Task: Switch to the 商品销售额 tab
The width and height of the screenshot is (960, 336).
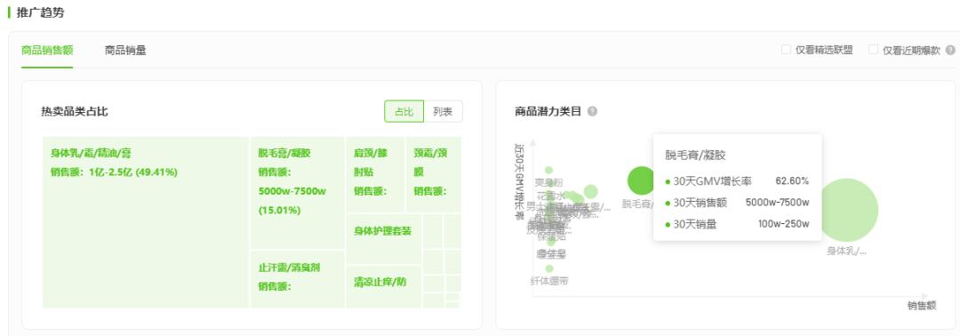Action: coord(46,50)
